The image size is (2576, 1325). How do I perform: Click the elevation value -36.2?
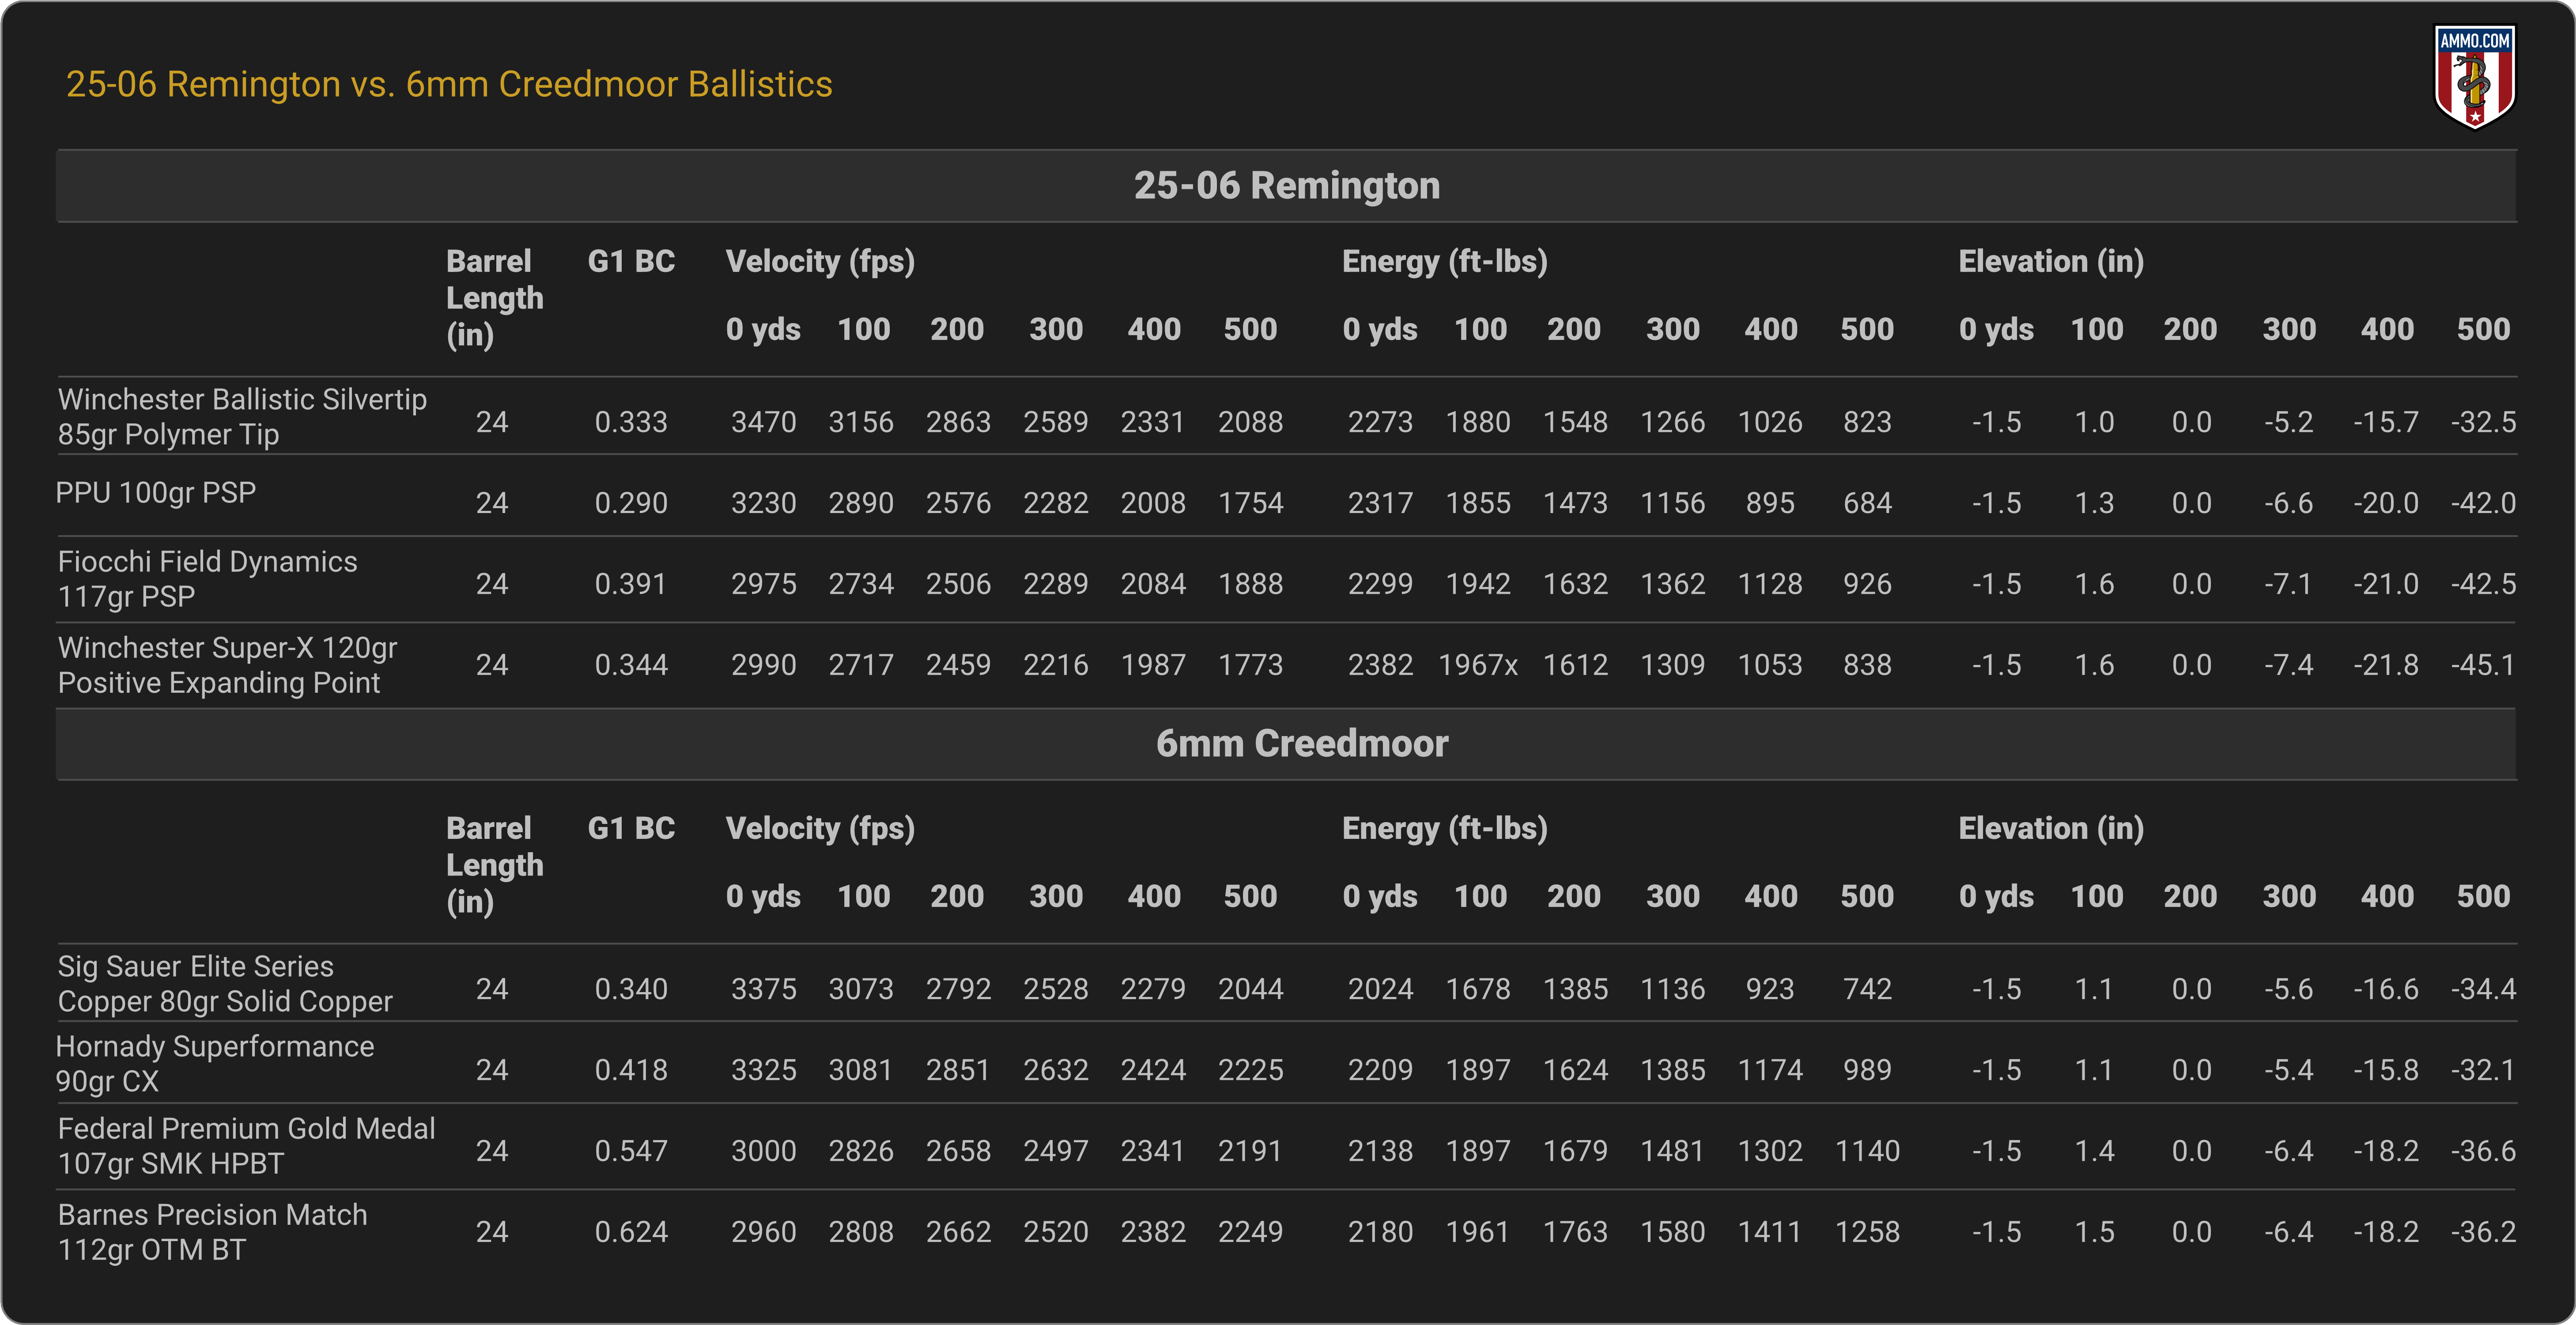click(2484, 1232)
